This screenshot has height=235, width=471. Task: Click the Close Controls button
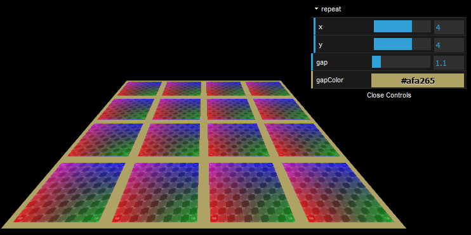(388, 95)
